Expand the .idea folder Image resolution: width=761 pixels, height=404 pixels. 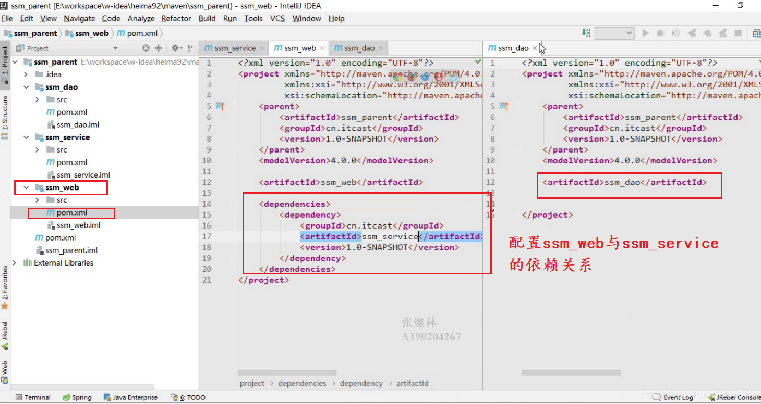pos(26,74)
